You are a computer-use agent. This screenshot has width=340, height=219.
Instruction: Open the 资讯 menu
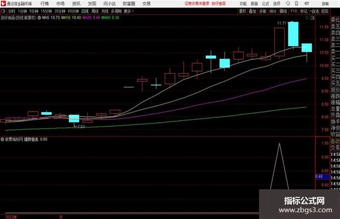[x=76, y=4]
